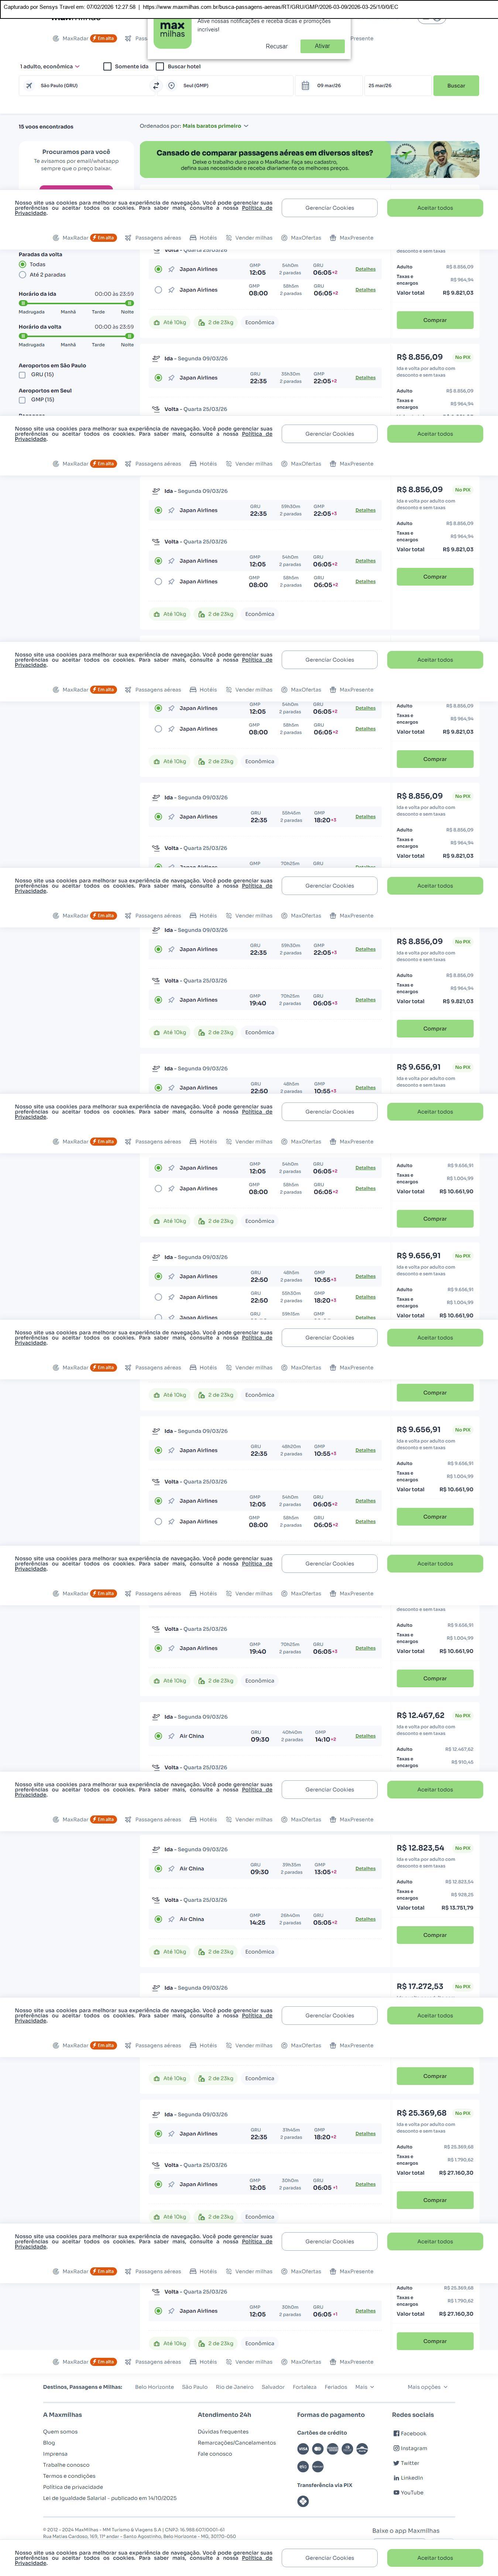Open the Facebook social icon in footer
This screenshot has height=2576, width=498.
(x=396, y=2433)
